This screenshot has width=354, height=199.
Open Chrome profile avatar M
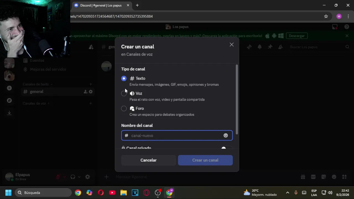coord(339,16)
